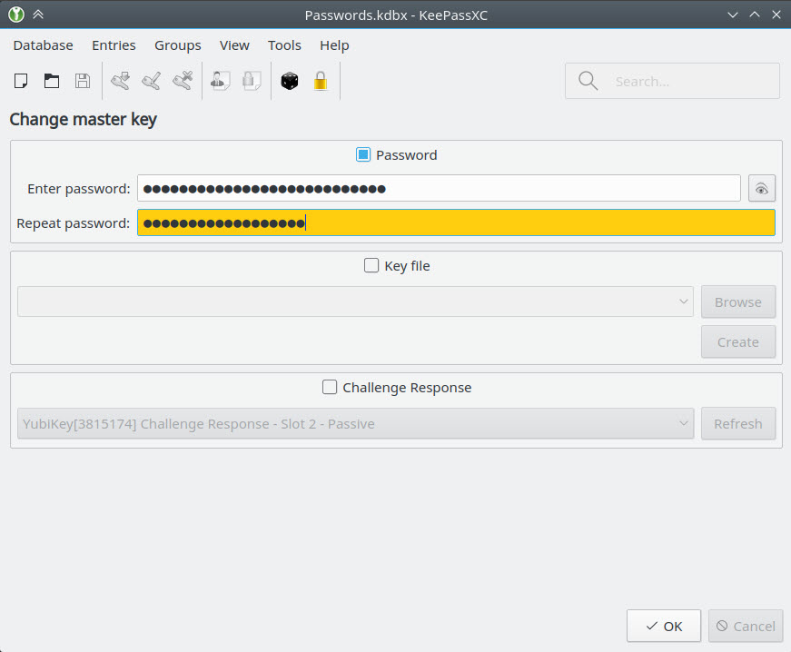Open the View menu
Image resolution: width=791 pixels, height=652 pixels.
coord(234,45)
